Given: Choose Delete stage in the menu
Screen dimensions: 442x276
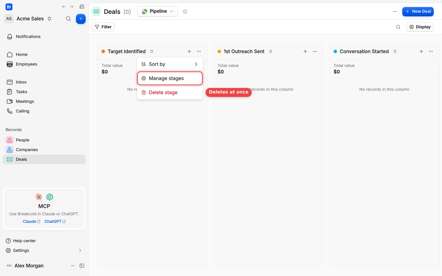Looking at the screenshot, I should 170,92.
